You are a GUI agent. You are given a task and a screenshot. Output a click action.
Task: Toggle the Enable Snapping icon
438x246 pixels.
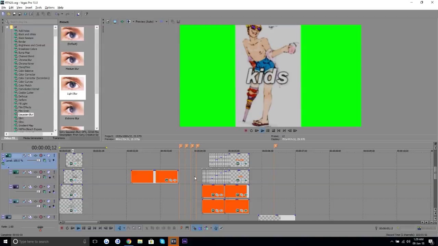coord(194,228)
